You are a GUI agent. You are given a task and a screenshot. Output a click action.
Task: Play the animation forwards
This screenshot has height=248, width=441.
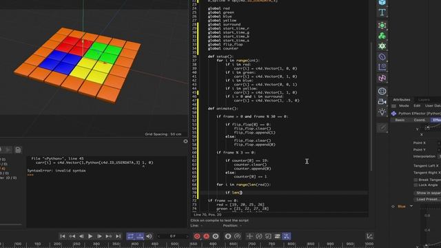90,236
